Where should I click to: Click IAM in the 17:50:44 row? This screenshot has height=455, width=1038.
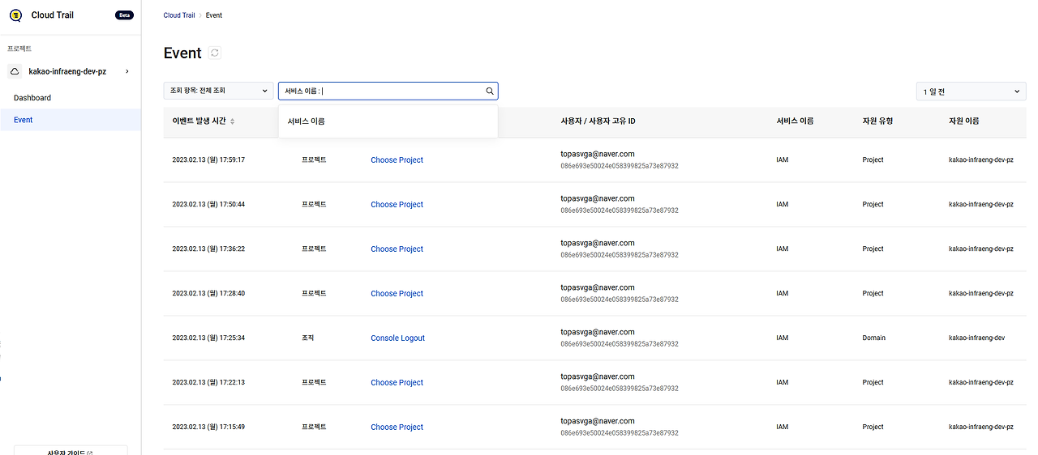click(782, 205)
